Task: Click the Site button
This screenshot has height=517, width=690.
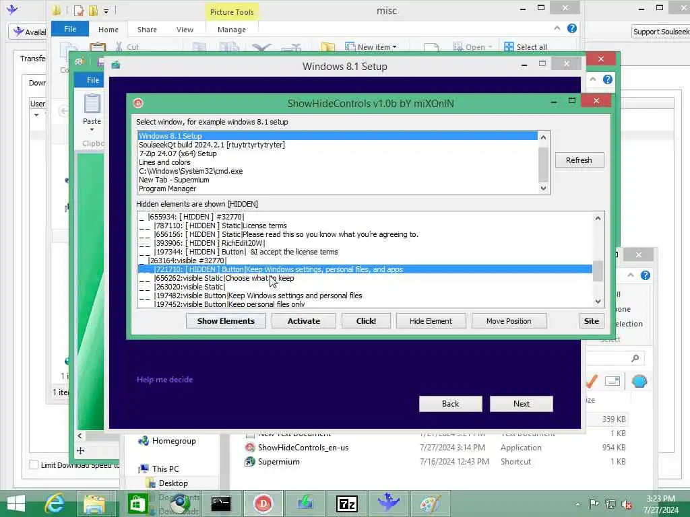Action: pyautogui.click(x=592, y=321)
